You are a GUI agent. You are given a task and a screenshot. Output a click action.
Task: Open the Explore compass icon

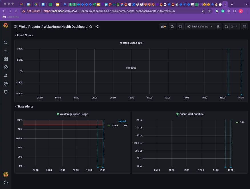6,67
